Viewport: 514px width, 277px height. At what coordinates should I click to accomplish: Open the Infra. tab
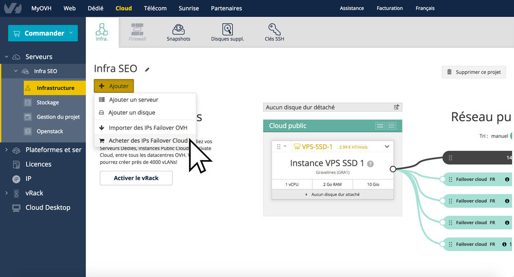tap(102, 32)
